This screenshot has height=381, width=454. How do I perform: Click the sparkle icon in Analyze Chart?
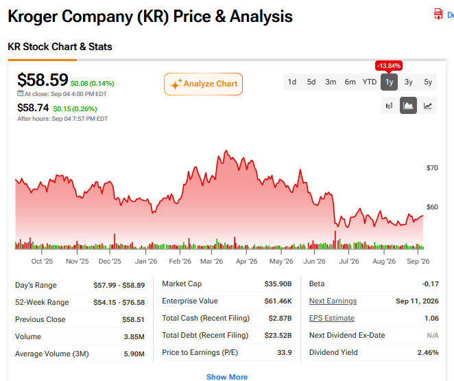(x=176, y=84)
